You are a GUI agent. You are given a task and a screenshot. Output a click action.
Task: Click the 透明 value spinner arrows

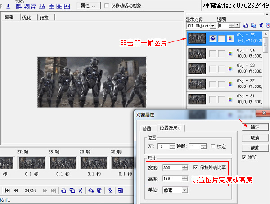(231, 26)
